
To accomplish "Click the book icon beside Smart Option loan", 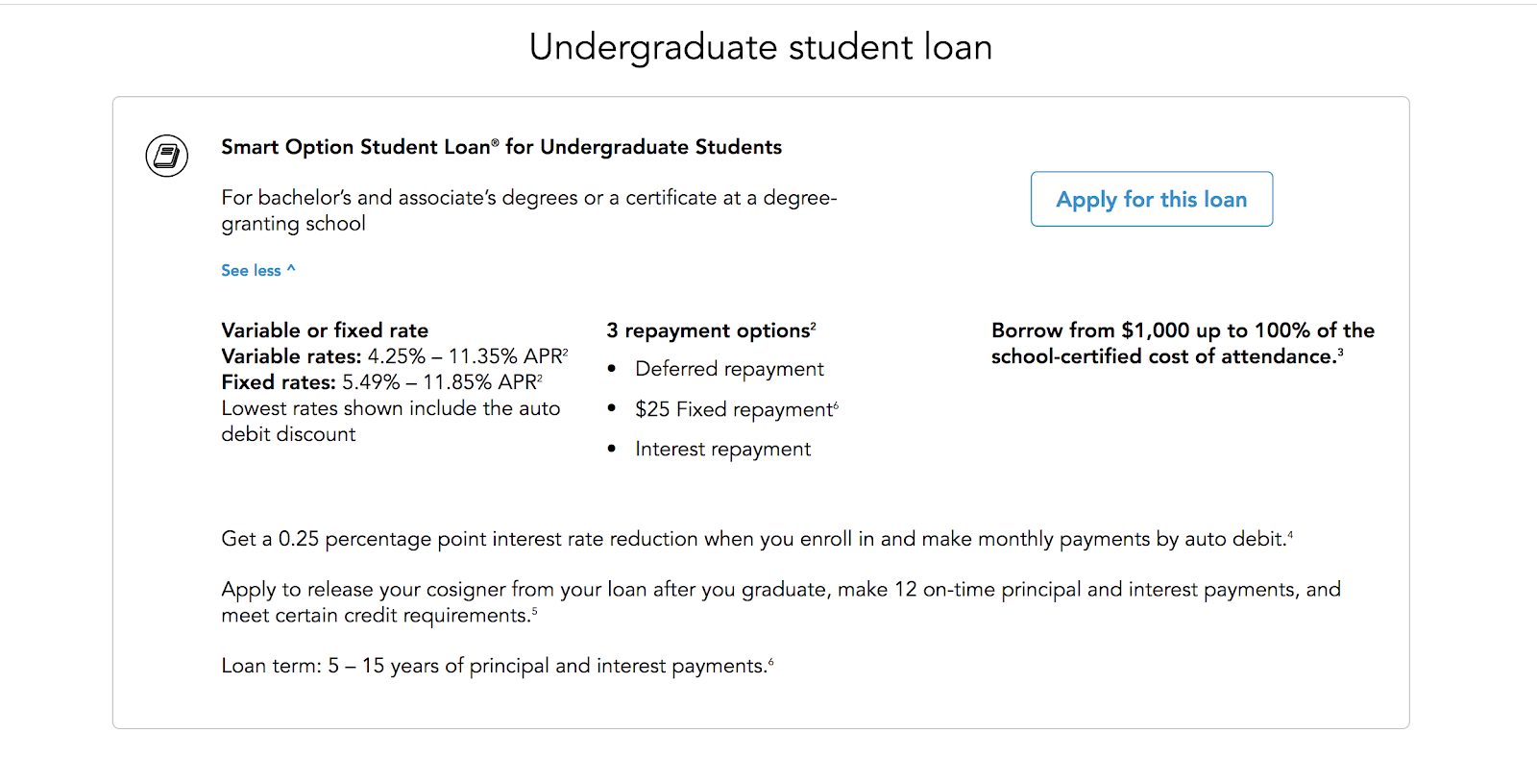I will [166, 156].
